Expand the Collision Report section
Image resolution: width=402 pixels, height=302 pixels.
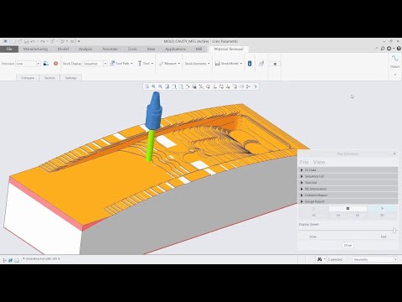pos(348,195)
